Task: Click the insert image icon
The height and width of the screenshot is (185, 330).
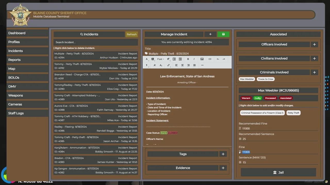Action: 202,59
